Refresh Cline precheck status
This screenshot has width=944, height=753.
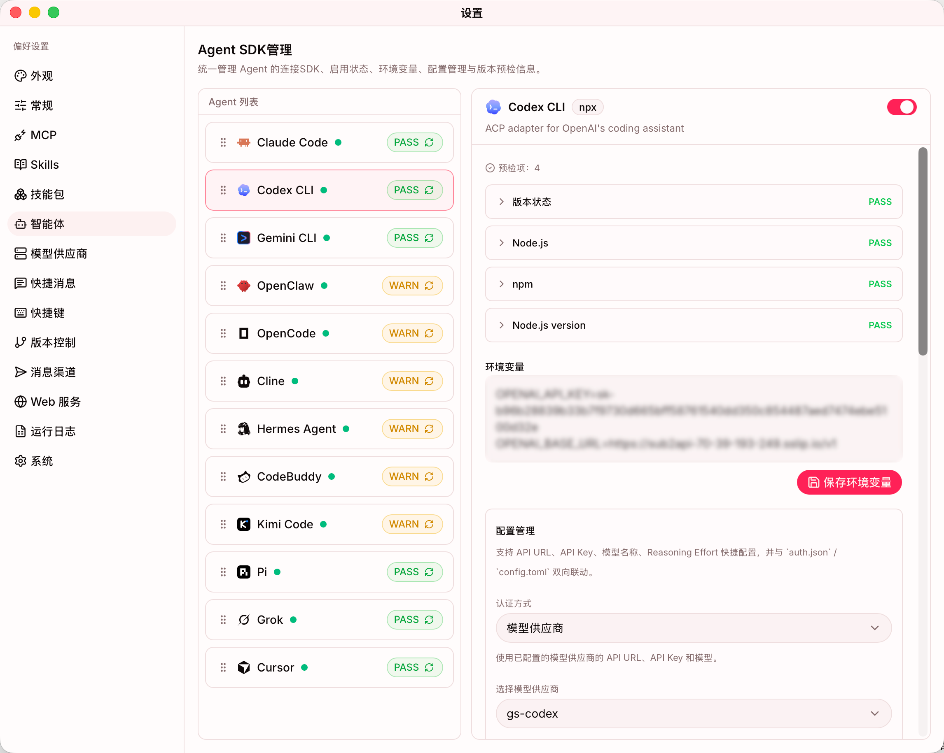[429, 381]
